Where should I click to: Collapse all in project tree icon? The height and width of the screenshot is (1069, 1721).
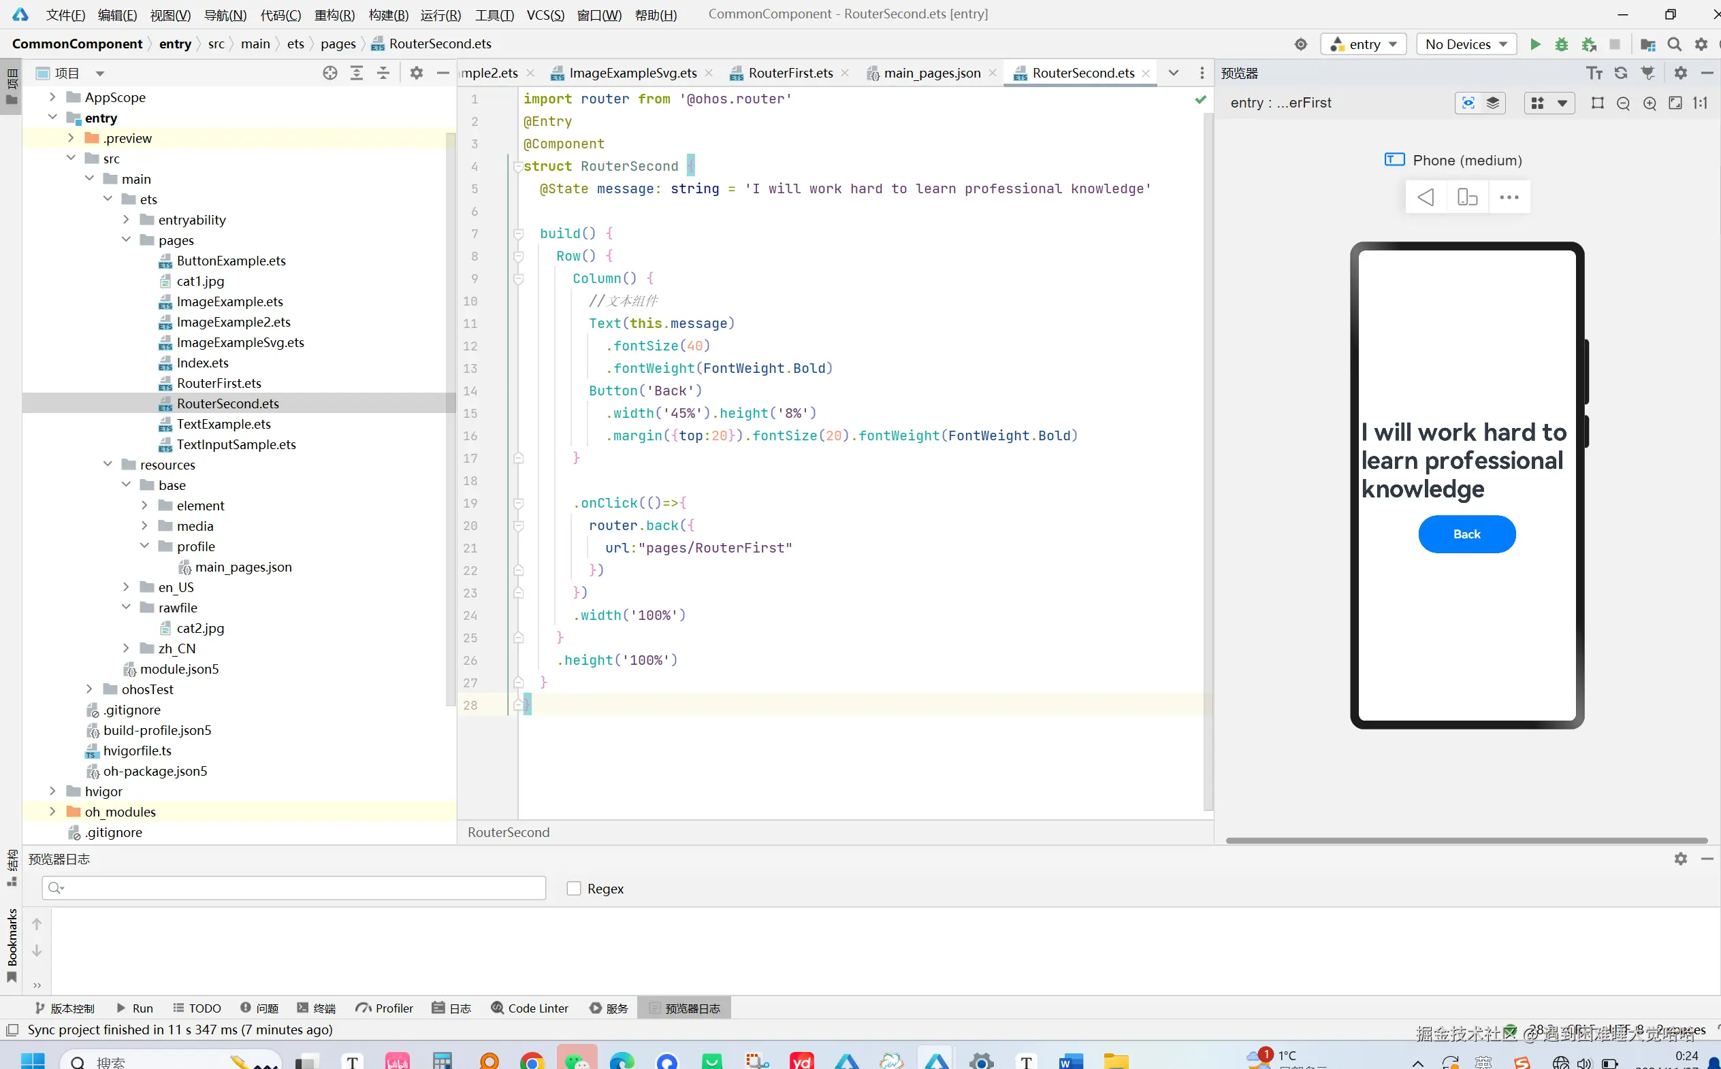(x=383, y=73)
